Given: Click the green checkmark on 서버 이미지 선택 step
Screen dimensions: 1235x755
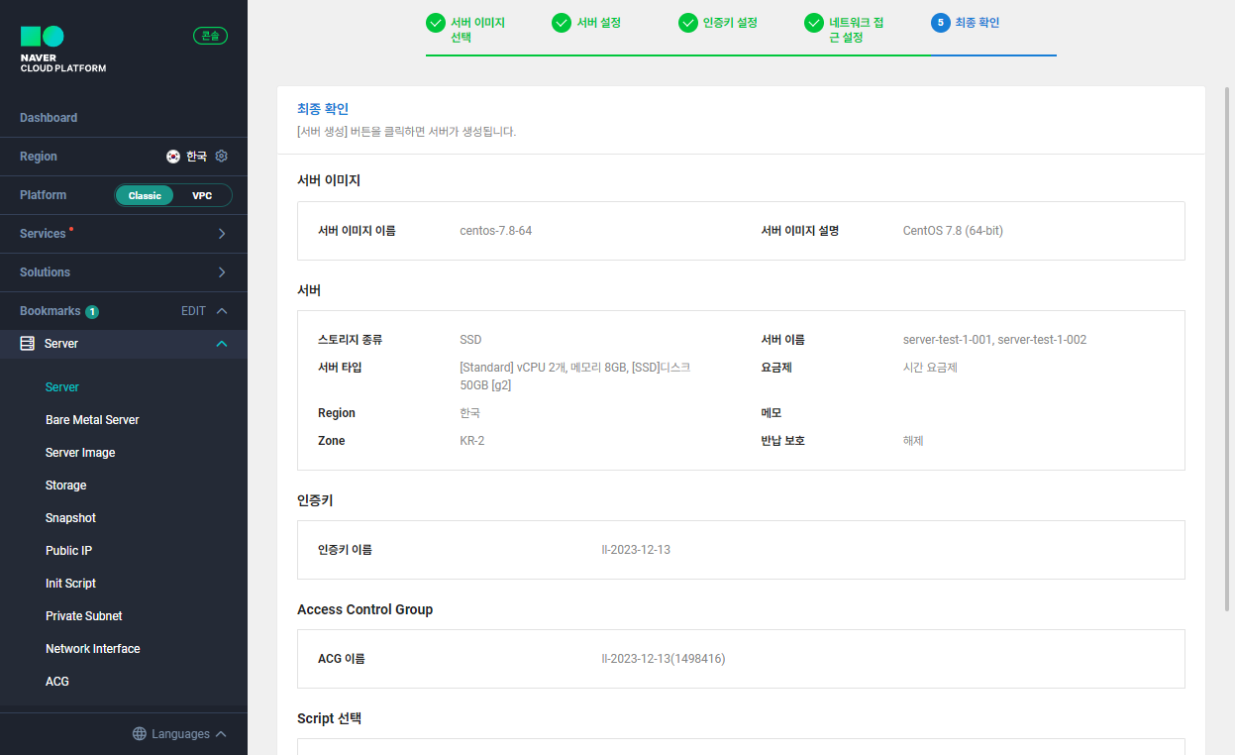Looking at the screenshot, I should 436,21.
